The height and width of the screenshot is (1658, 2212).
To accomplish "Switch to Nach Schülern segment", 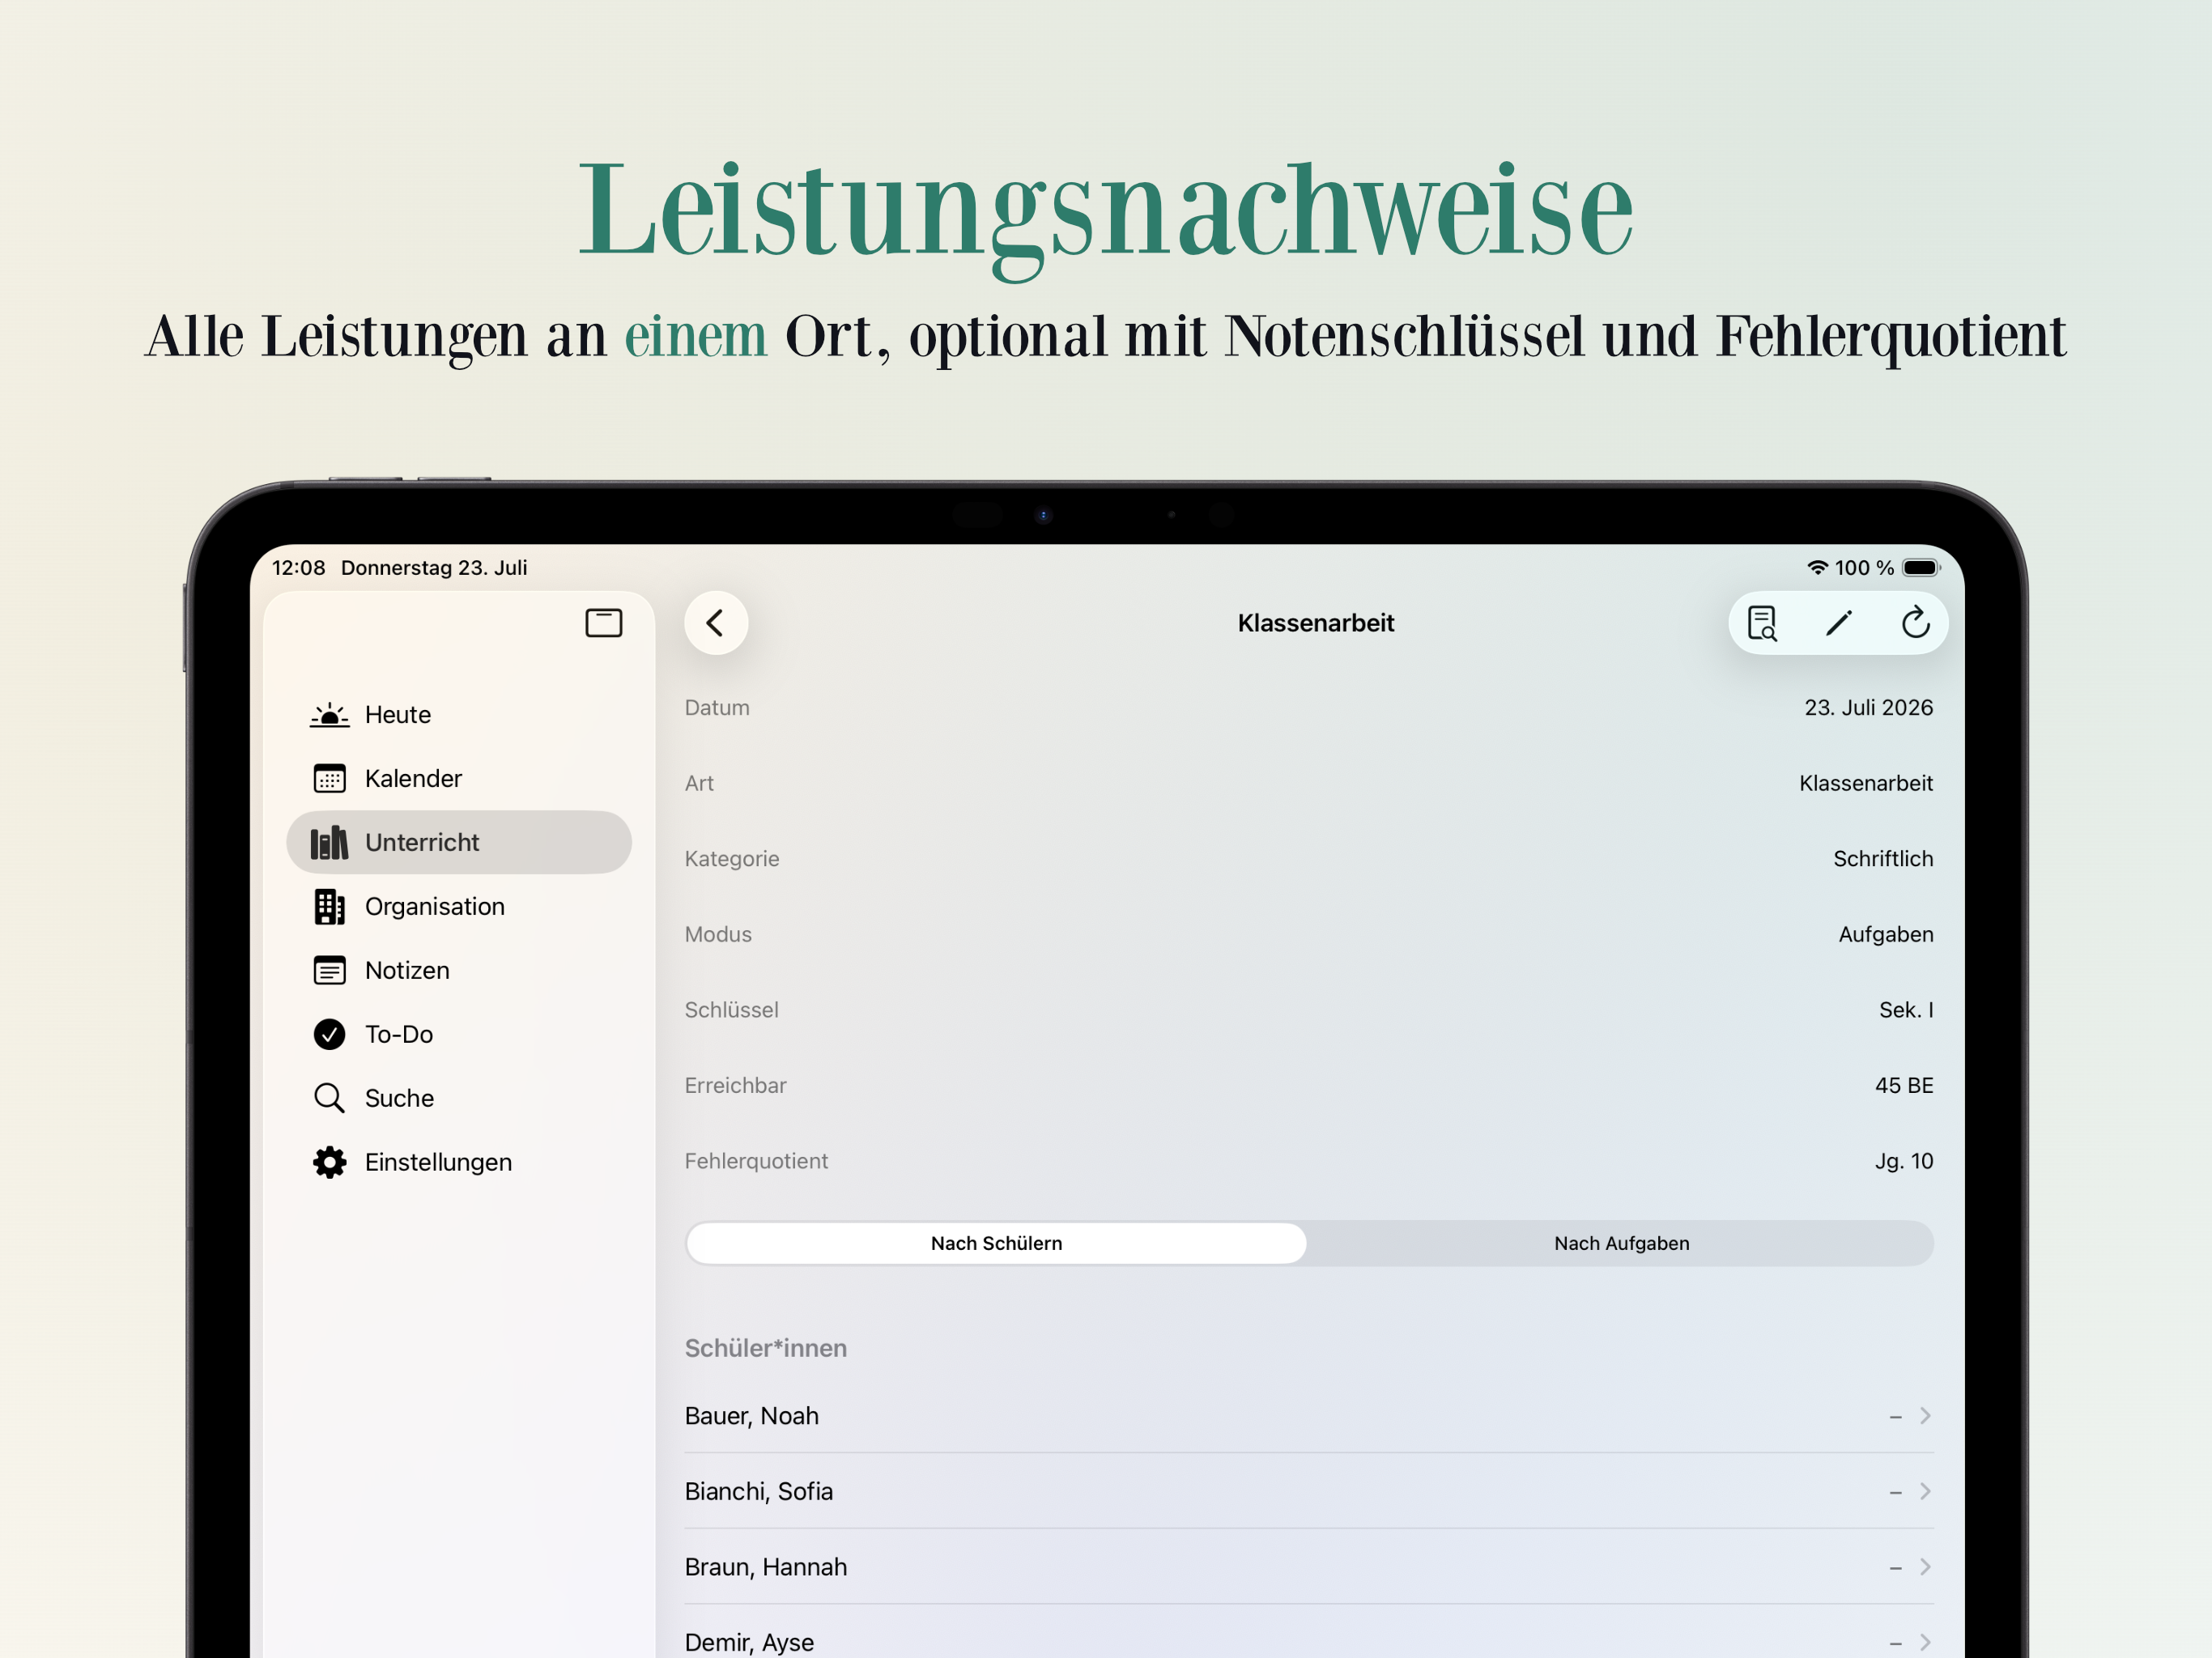I will click(996, 1244).
